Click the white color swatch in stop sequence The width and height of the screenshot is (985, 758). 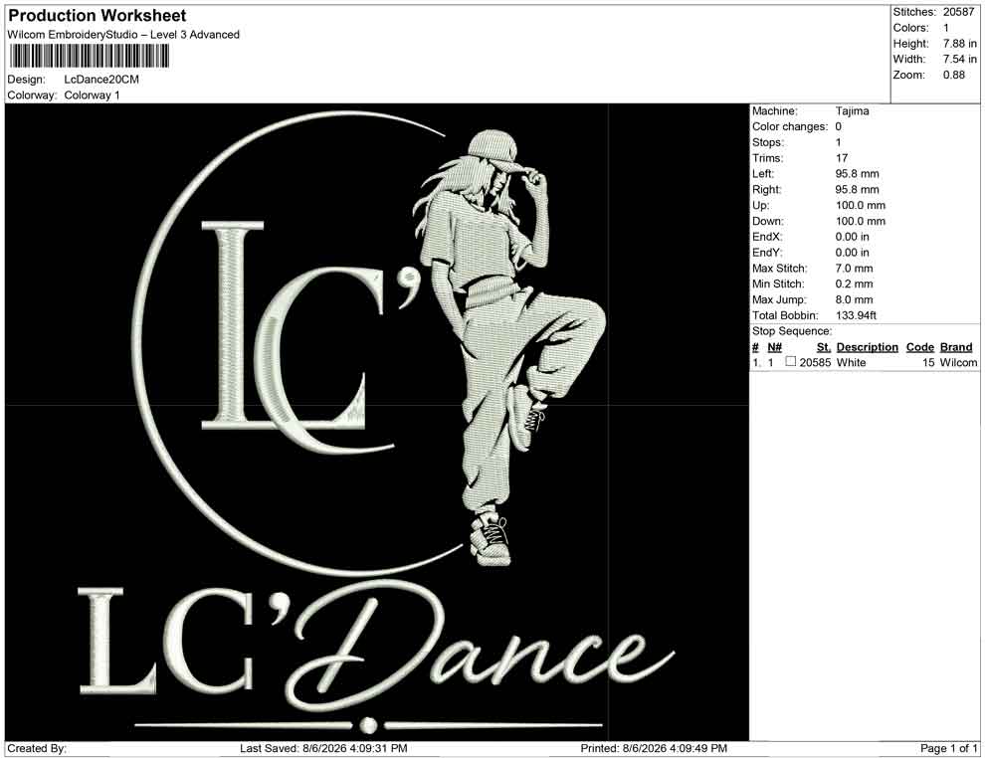pos(791,362)
